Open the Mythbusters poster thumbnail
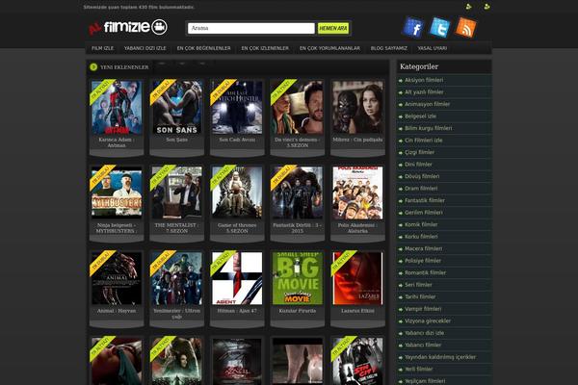 point(117,192)
